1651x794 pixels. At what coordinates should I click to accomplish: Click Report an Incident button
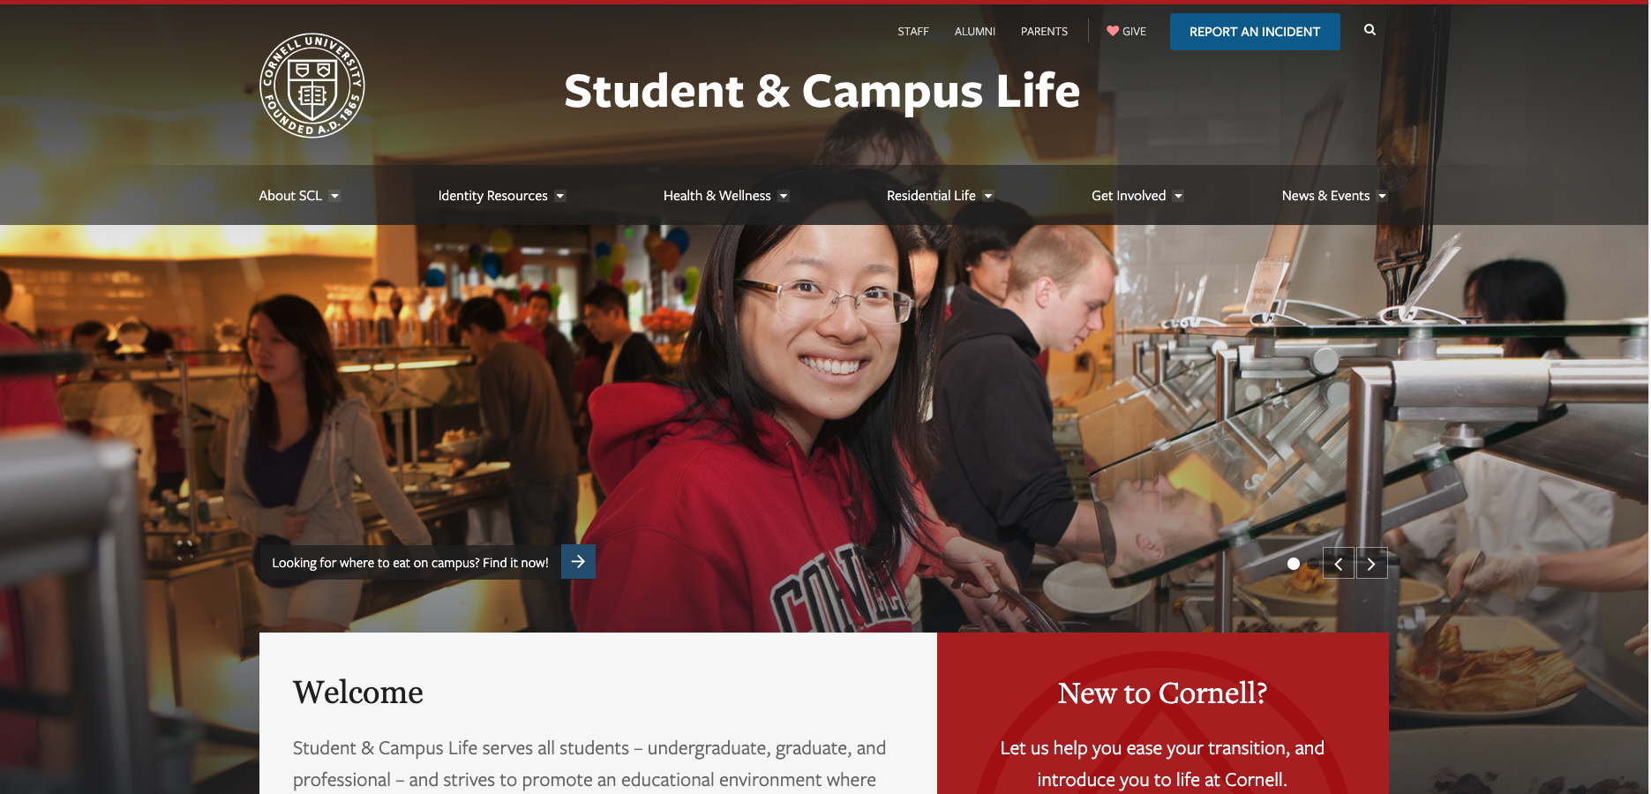1255,32
